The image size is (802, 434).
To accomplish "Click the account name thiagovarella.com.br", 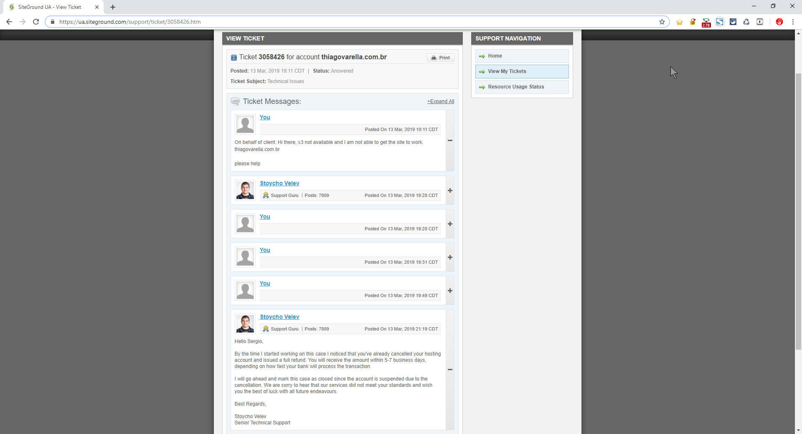I will coord(354,57).
